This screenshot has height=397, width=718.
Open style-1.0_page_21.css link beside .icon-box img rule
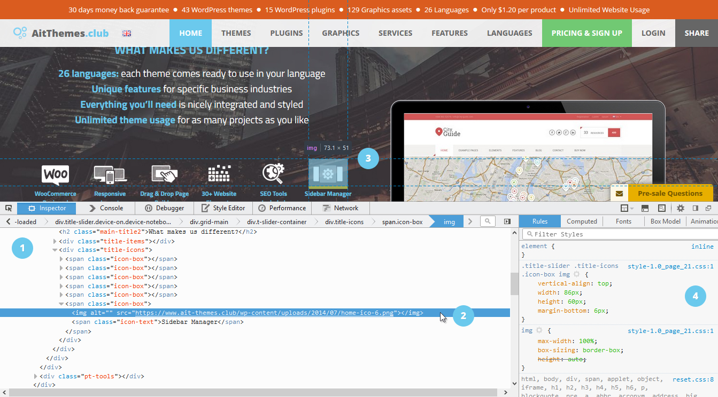[670, 266]
